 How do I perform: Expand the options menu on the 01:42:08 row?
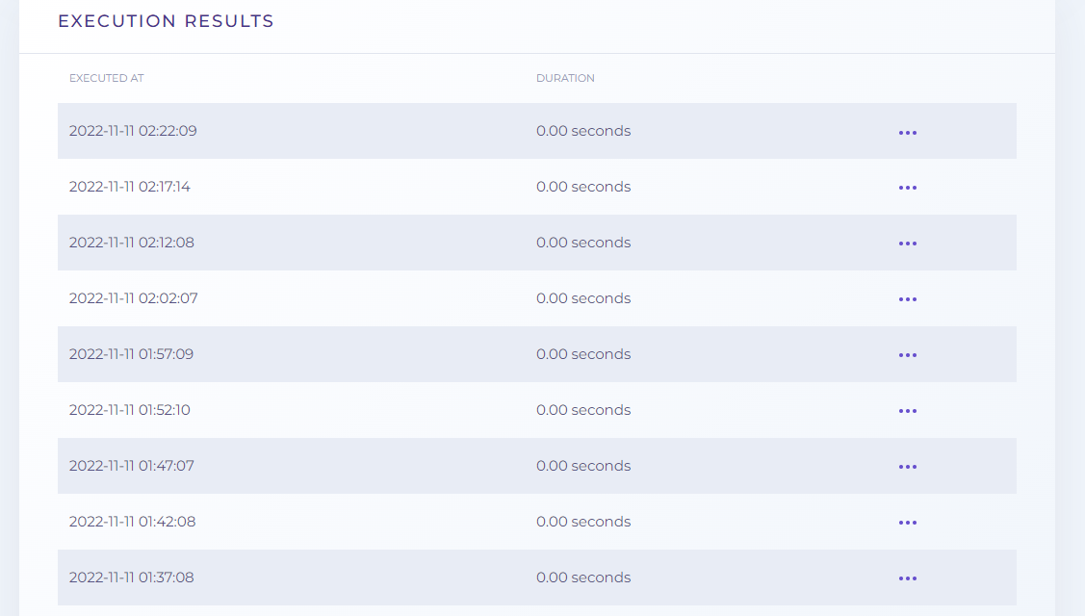907,522
